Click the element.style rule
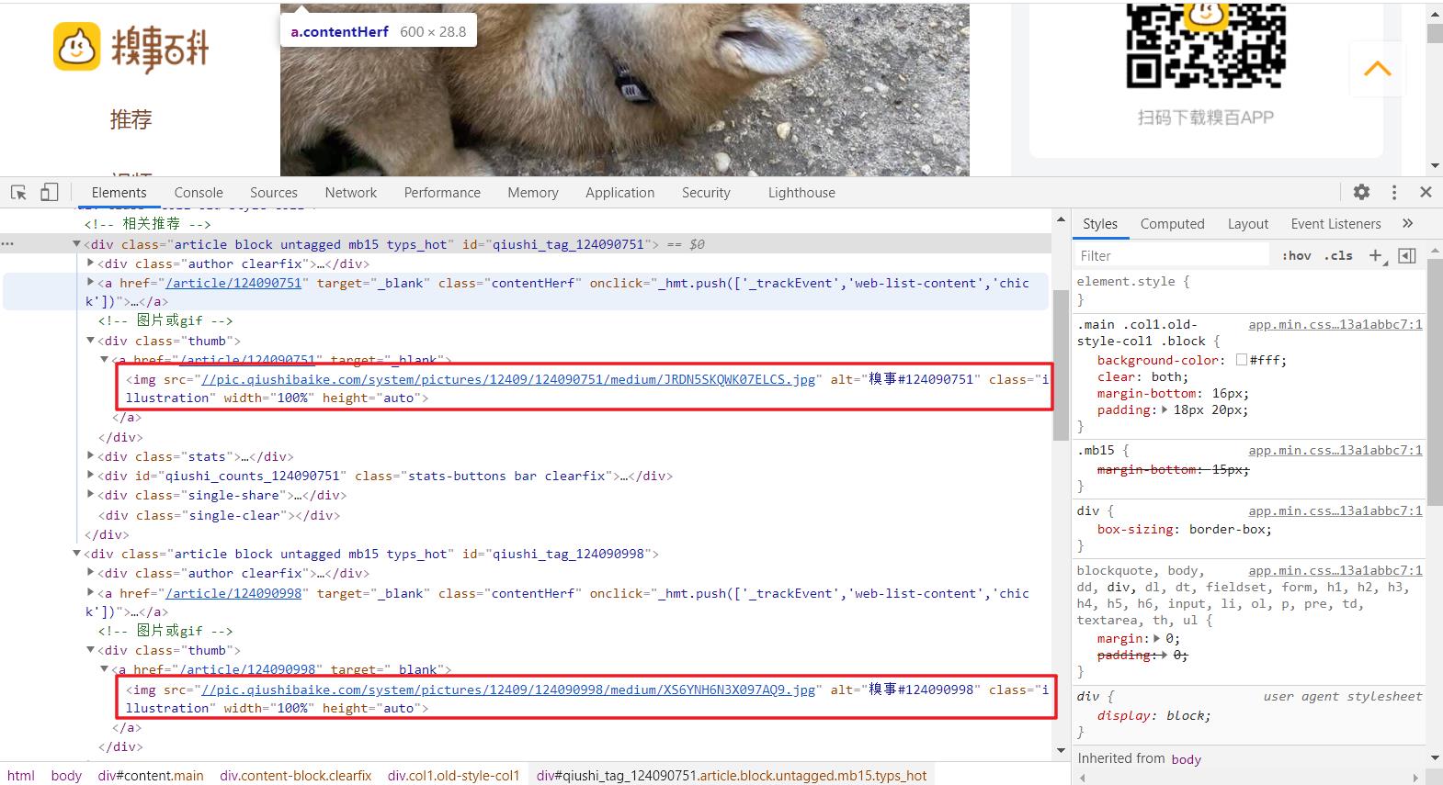The height and width of the screenshot is (785, 1443). pos(1133,282)
